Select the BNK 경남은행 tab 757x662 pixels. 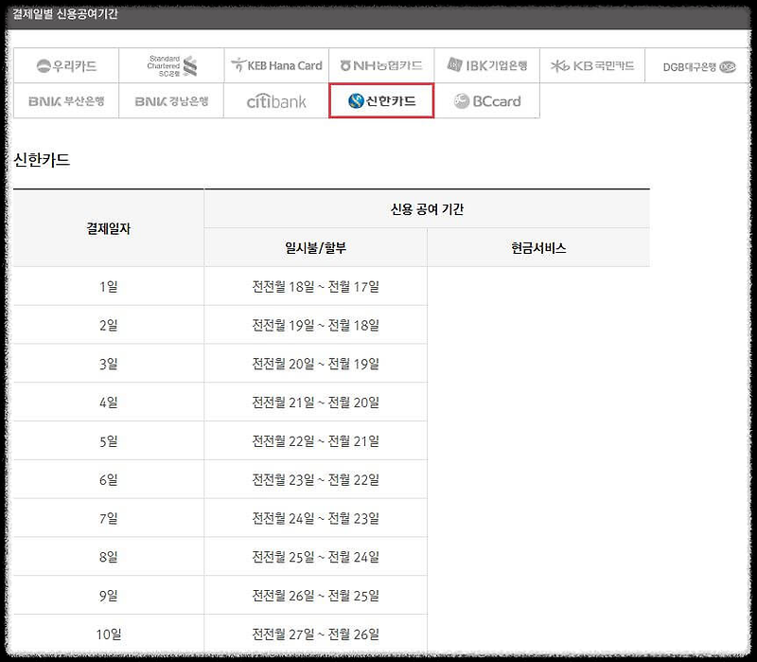tap(171, 100)
